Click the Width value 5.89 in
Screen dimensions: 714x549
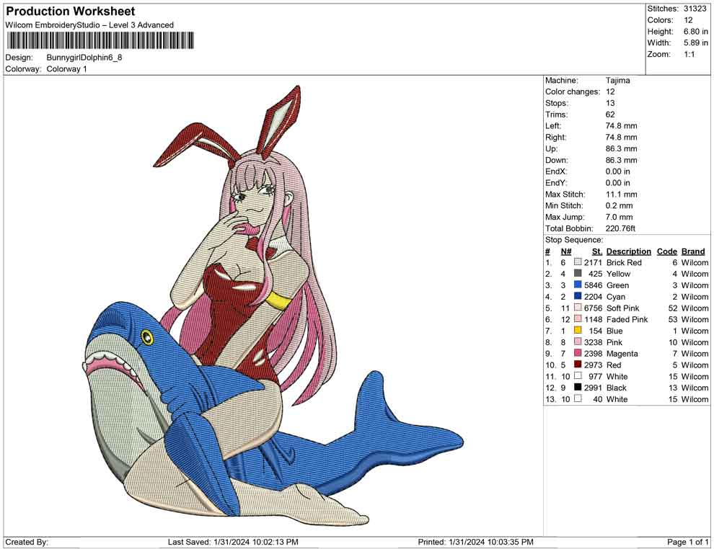(696, 43)
